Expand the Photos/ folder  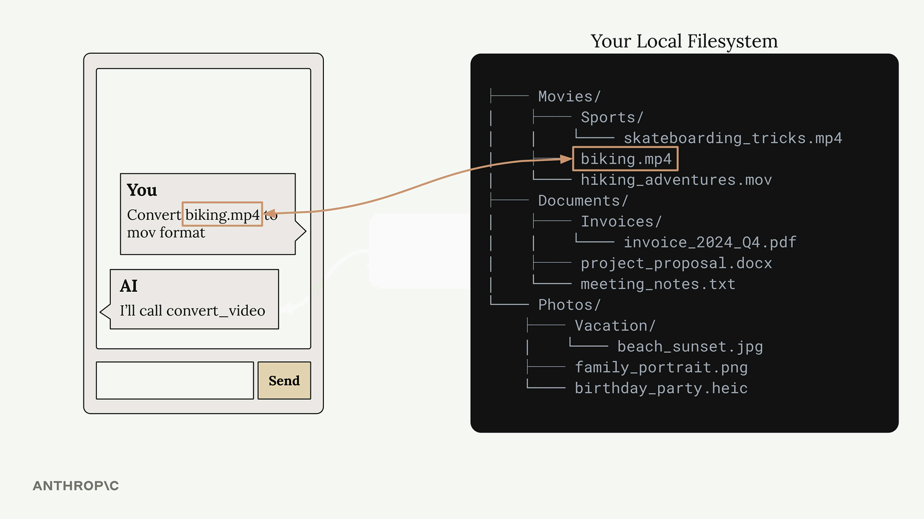click(569, 305)
